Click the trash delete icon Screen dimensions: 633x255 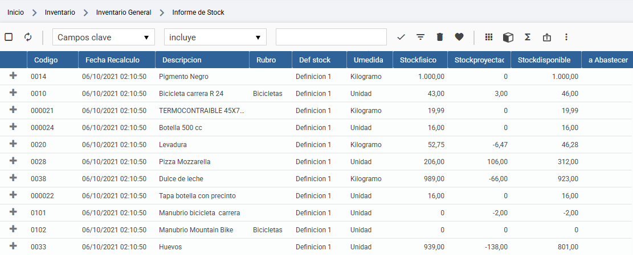pos(440,37)
